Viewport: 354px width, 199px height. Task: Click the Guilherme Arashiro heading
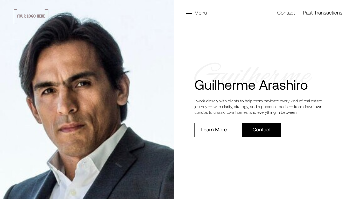coord(251,85)
